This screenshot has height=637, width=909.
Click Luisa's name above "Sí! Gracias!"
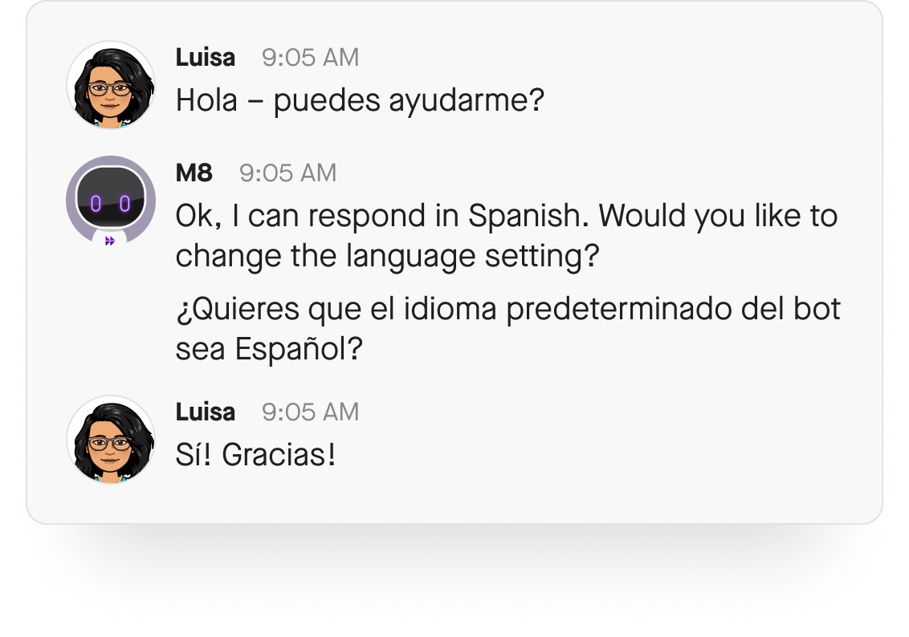(206, 412)
